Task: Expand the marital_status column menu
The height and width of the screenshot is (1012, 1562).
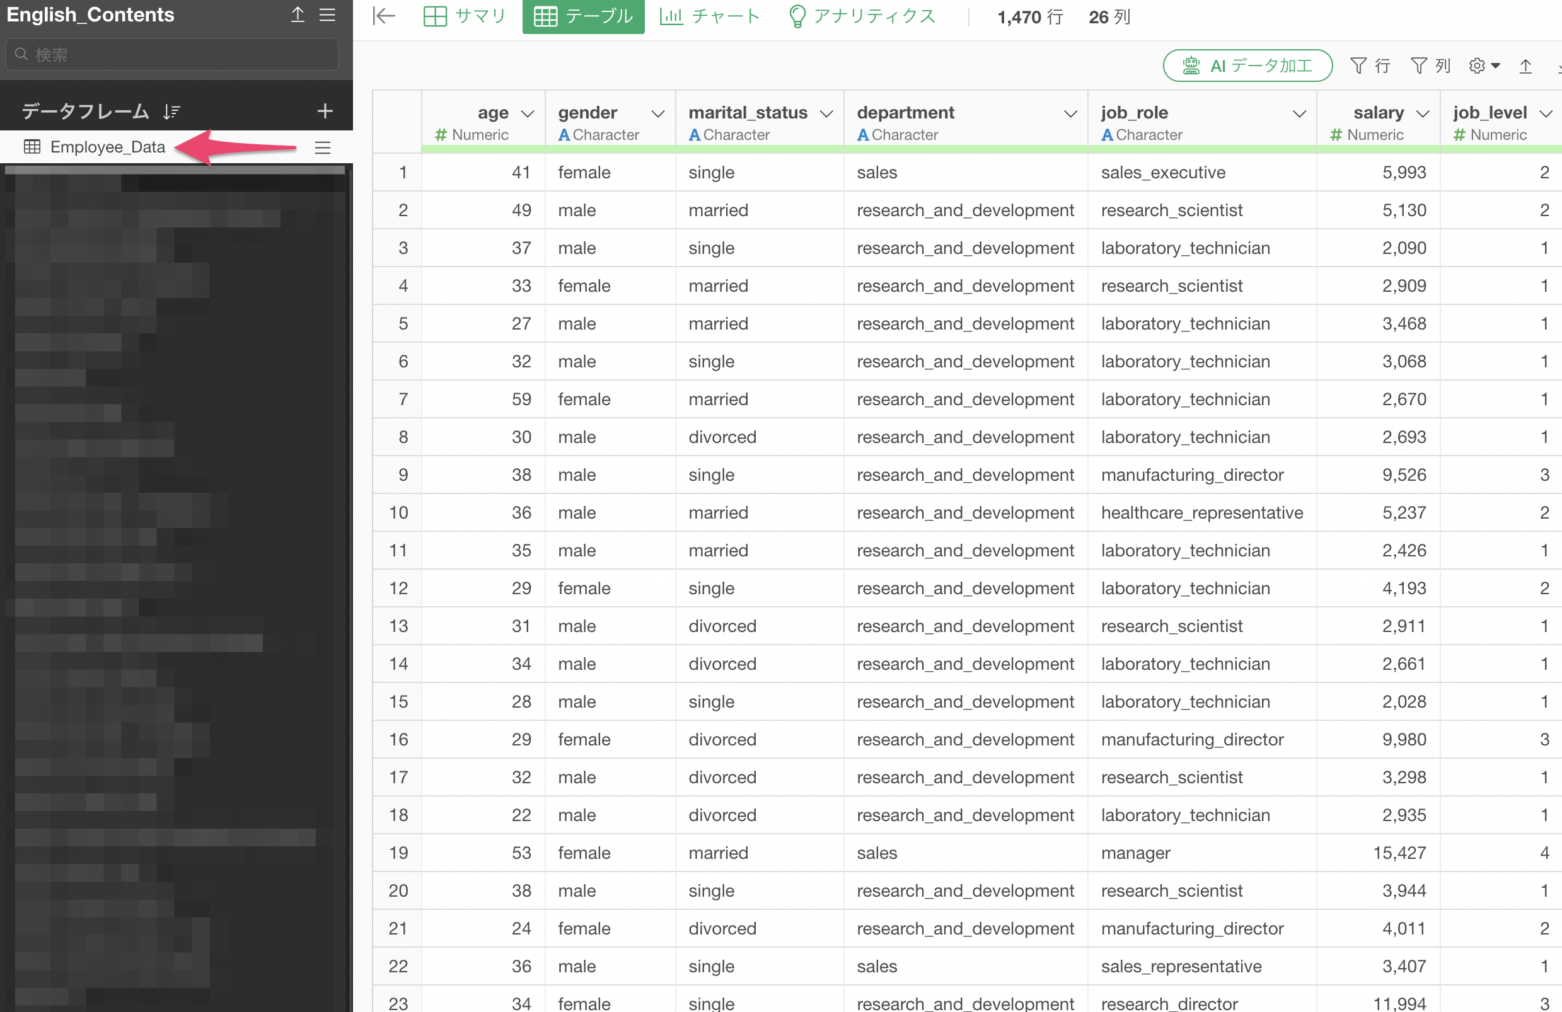Action: [x=827, y=113]
